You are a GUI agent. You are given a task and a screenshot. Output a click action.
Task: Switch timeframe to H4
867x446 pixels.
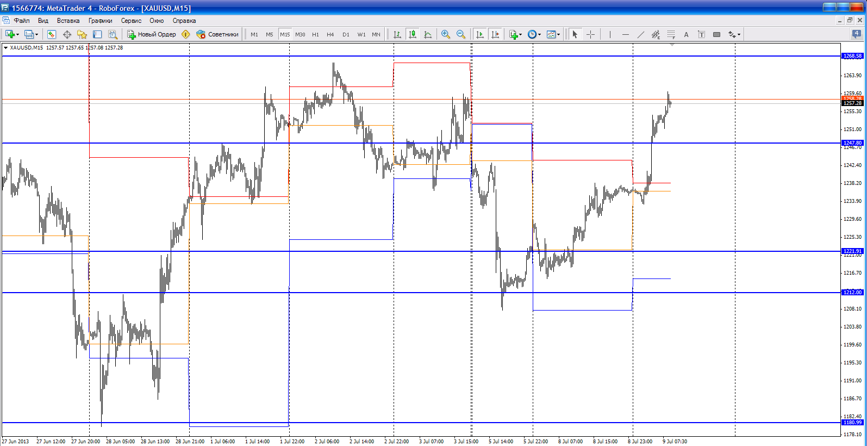point(330,34)
